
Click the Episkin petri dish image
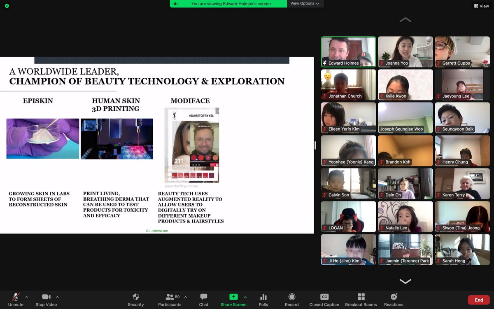coord(43,138)
